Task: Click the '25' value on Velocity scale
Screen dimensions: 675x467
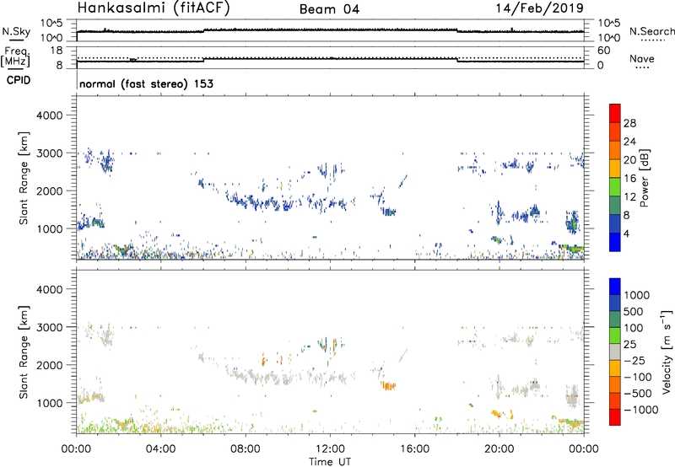Action: pyautogui.click(x=630, y=344)
